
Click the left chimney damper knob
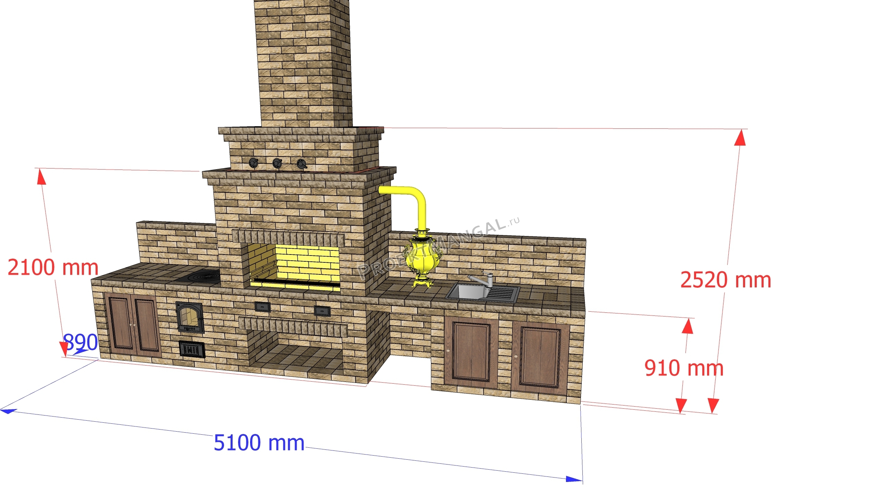254,163
